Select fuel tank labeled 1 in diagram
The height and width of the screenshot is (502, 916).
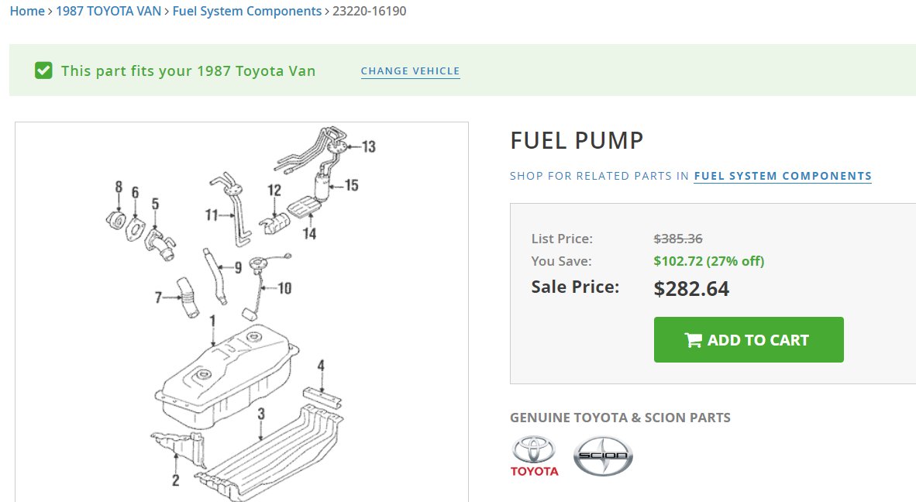pos(226,376)
